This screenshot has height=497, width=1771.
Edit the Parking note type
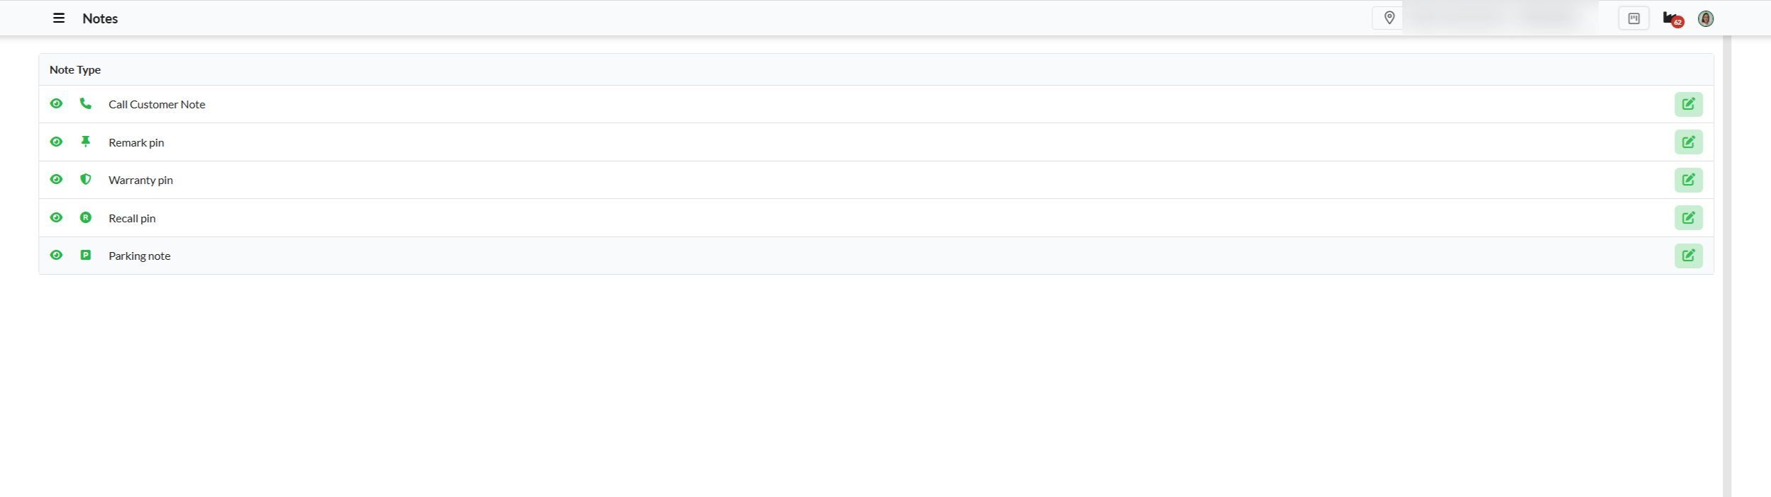click(1688, 256)
